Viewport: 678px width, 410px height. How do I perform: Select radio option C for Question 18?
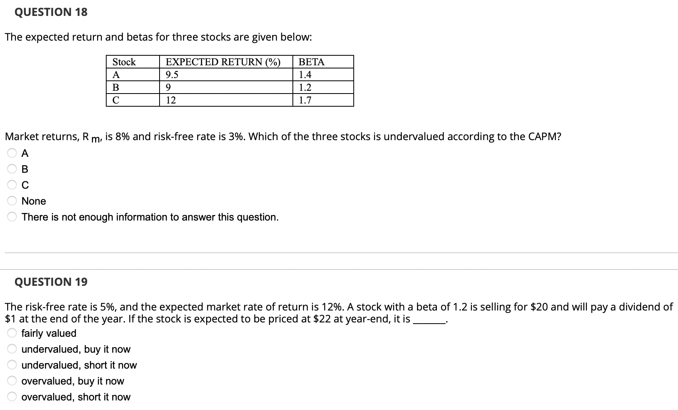point(12,185)
